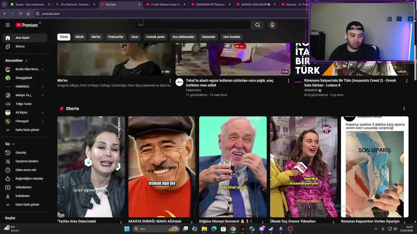417x234 pixels.
Task: Open Shorts in the sidebar
Action: tap(25, 46)
